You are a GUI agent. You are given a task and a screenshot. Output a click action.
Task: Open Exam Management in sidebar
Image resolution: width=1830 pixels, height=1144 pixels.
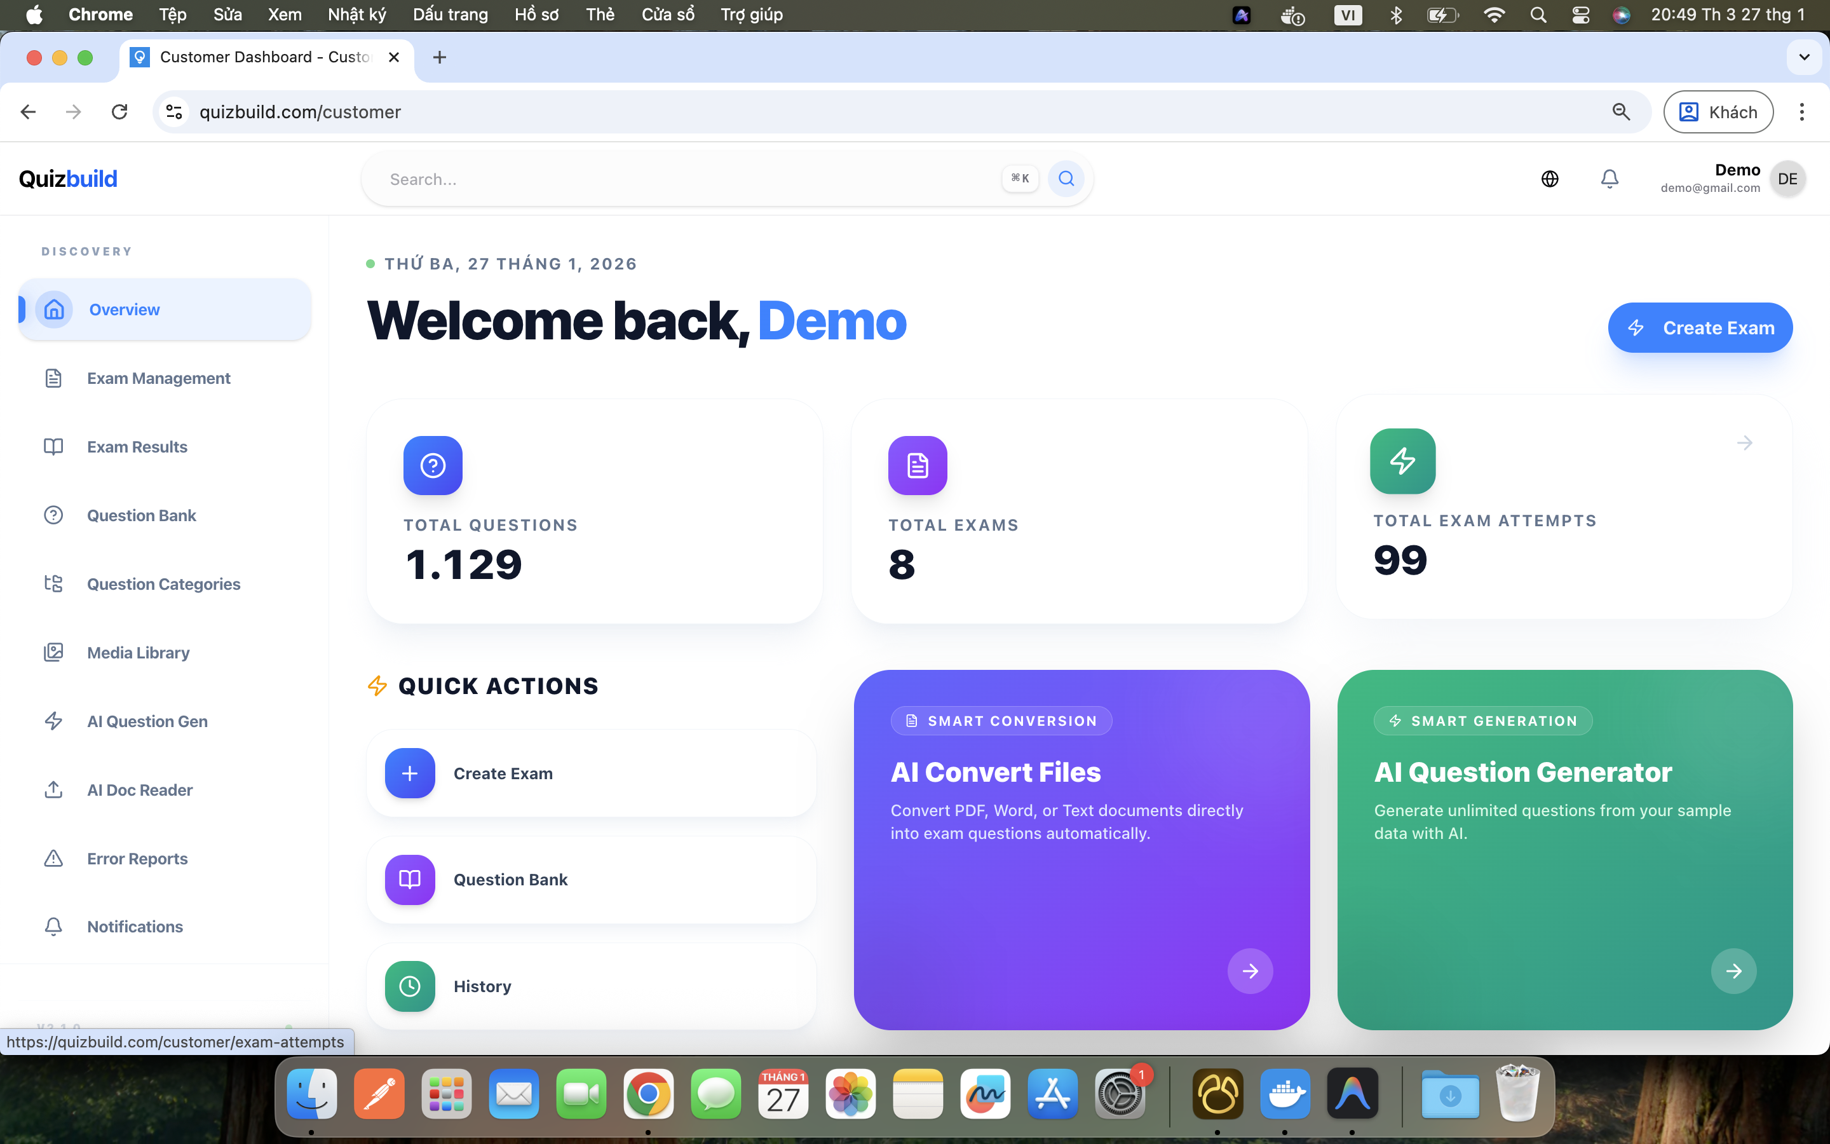(x=158, y=378)
